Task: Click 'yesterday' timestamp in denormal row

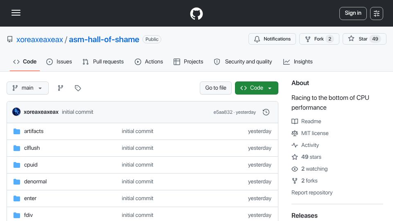Action: pos(260,181)
